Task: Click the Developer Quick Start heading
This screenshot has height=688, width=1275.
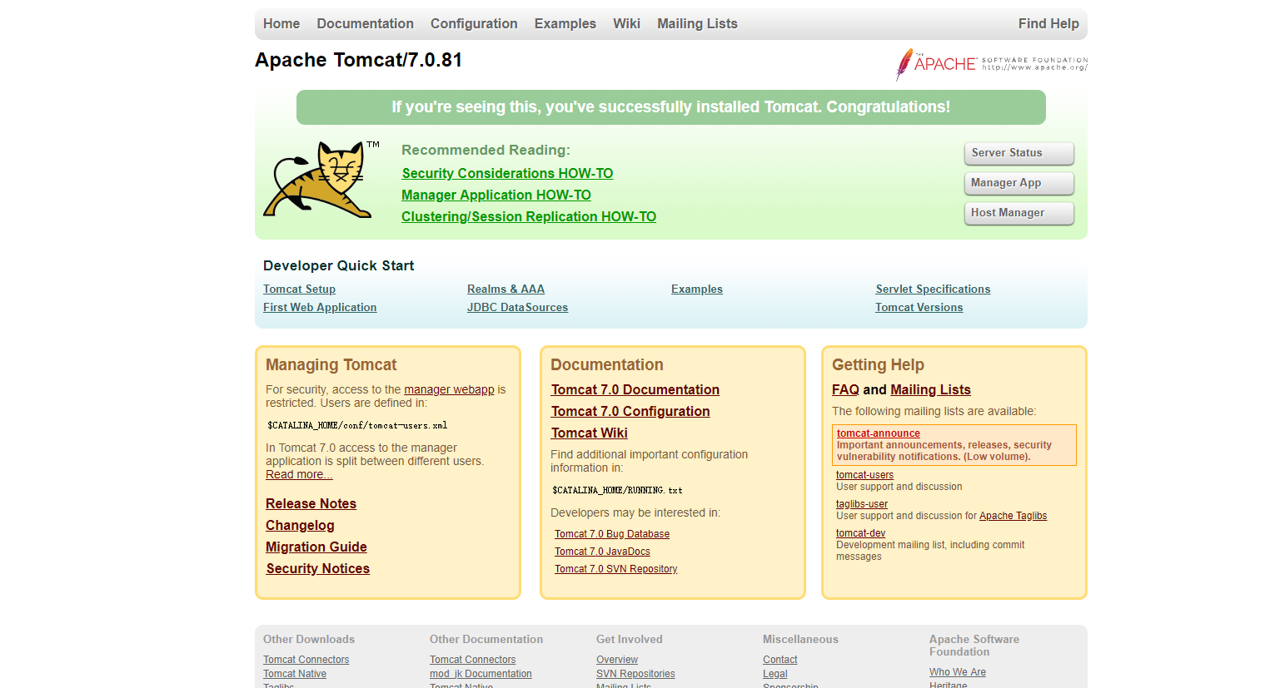Action: [x=338, y=265]
